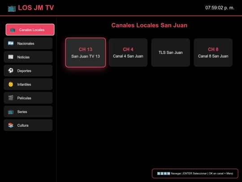Open CH 8 Canal 8 San Juan channel
The image size is (242, 182).
[x=213, y=53]
